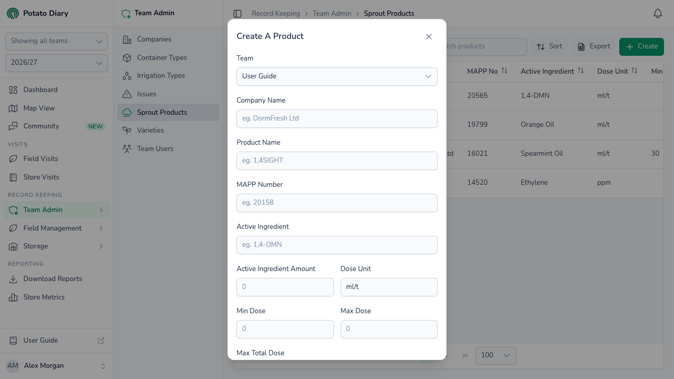
Task: Click the Export button
Action: [593, 47]
